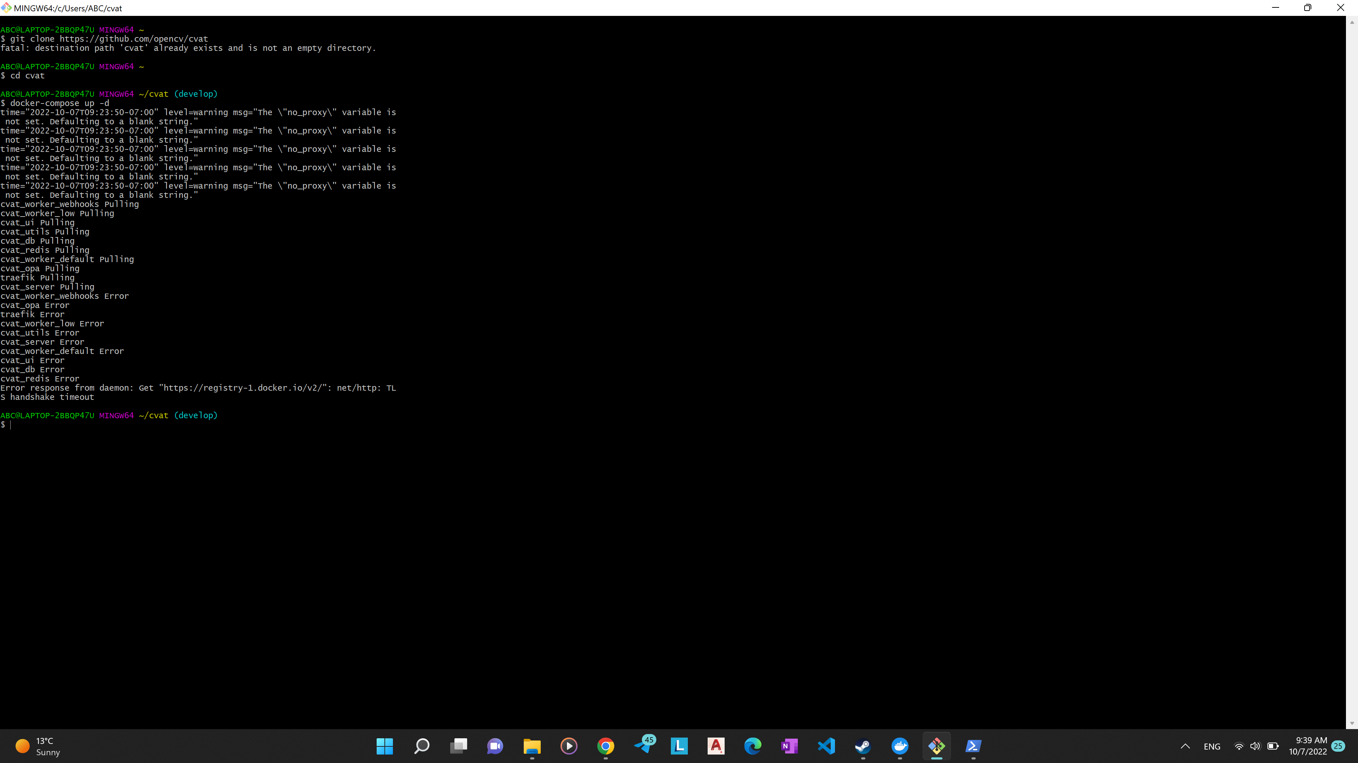Viewport: 1358px width, 763px height.
Task: Open Windows PowerShell taskbar icon
Action: point(973,746)
